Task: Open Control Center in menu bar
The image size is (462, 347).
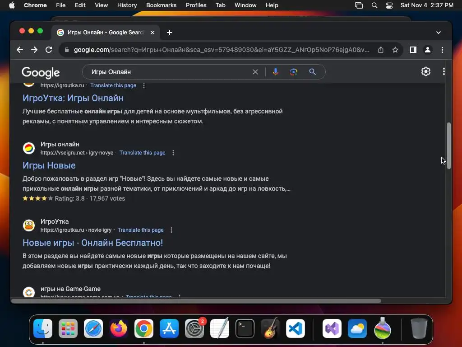Action: [x=389, y=5]
